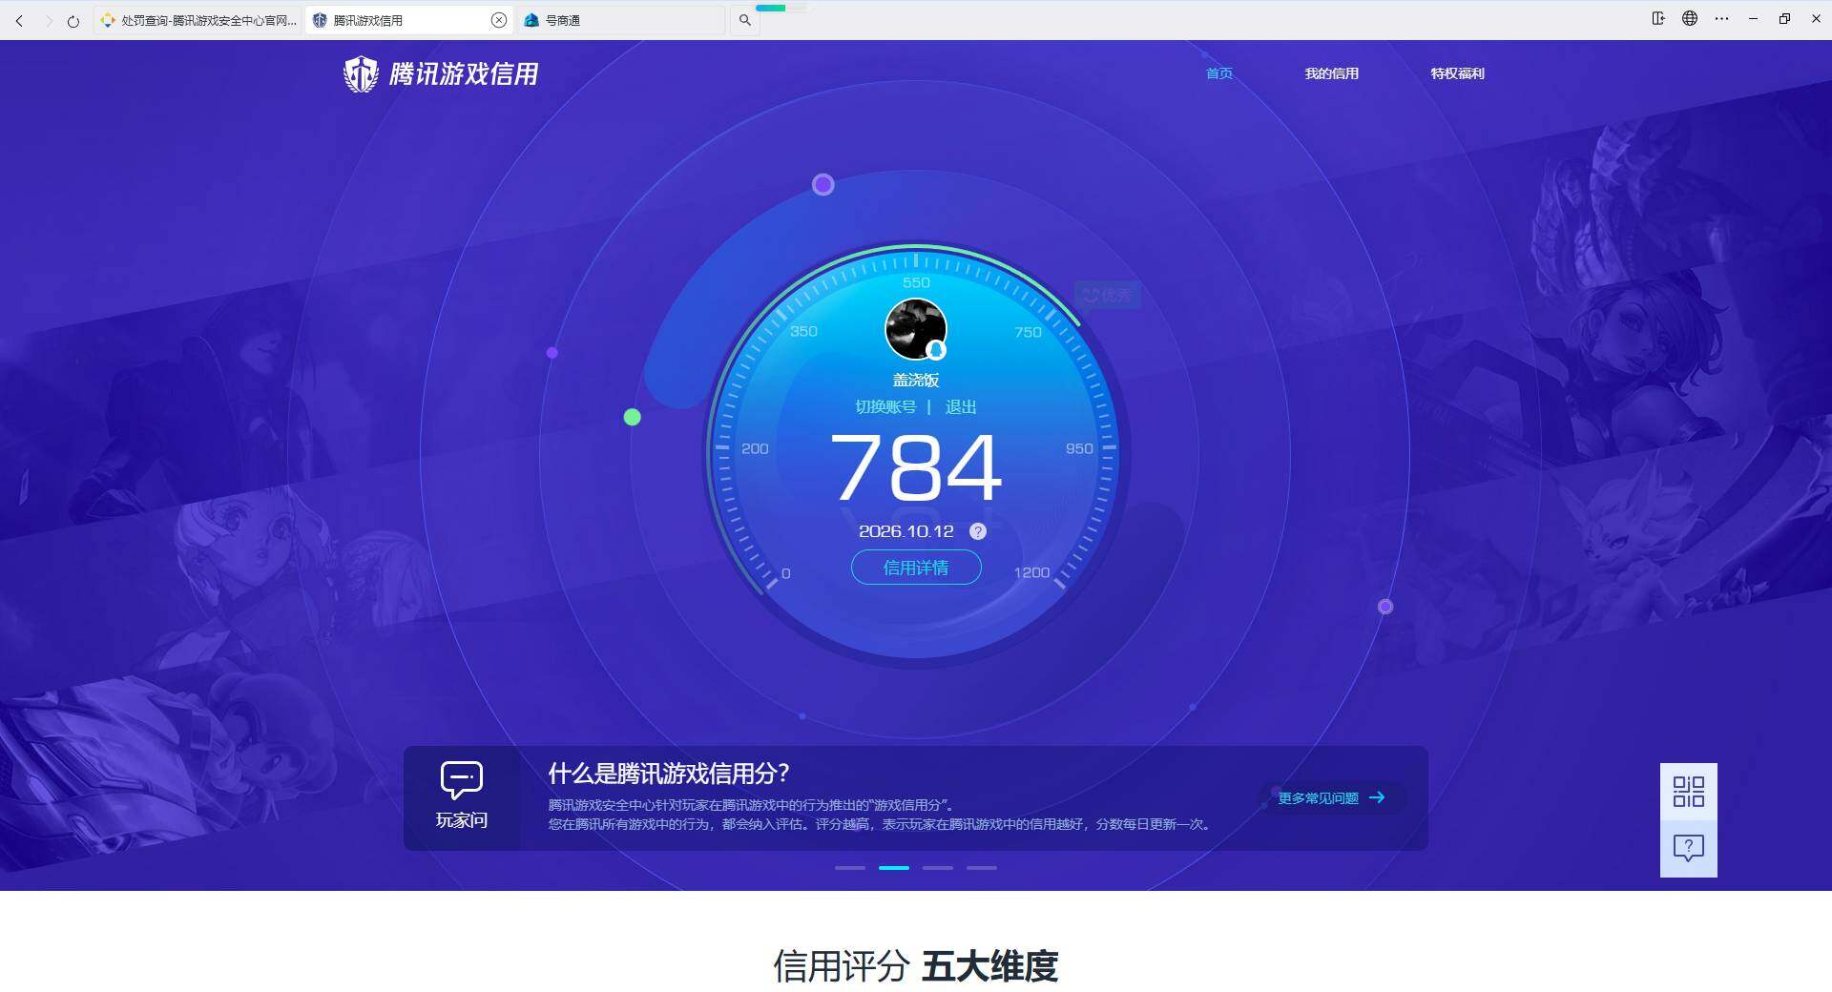1832x992 pixels.
Task: Open the browser three-dot menu
Action: click(1721, 18)
